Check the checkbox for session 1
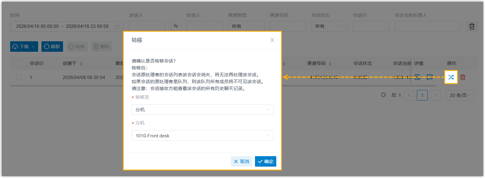485x178 pixels. pyautogui.click(x=19, y=77)
